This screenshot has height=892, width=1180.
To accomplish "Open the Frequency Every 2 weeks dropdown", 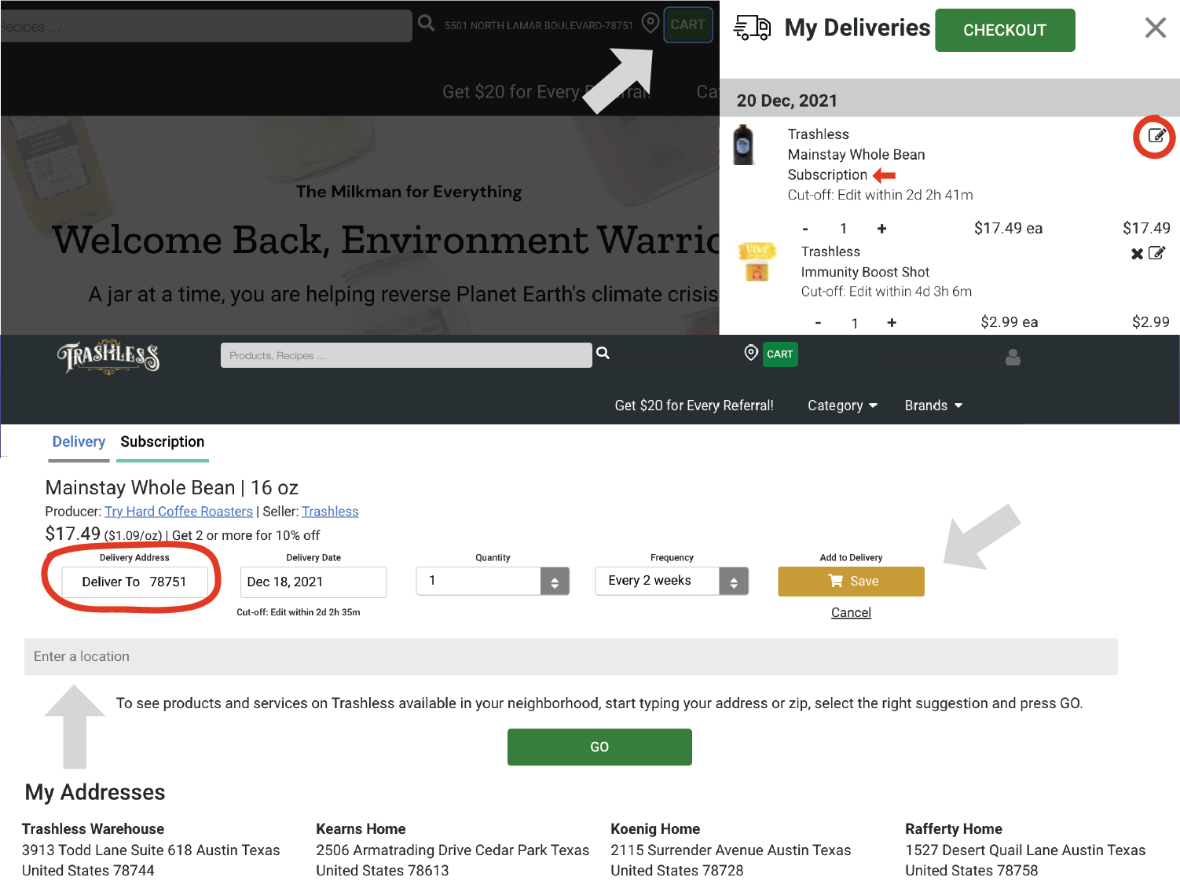I will pos(672,581).
